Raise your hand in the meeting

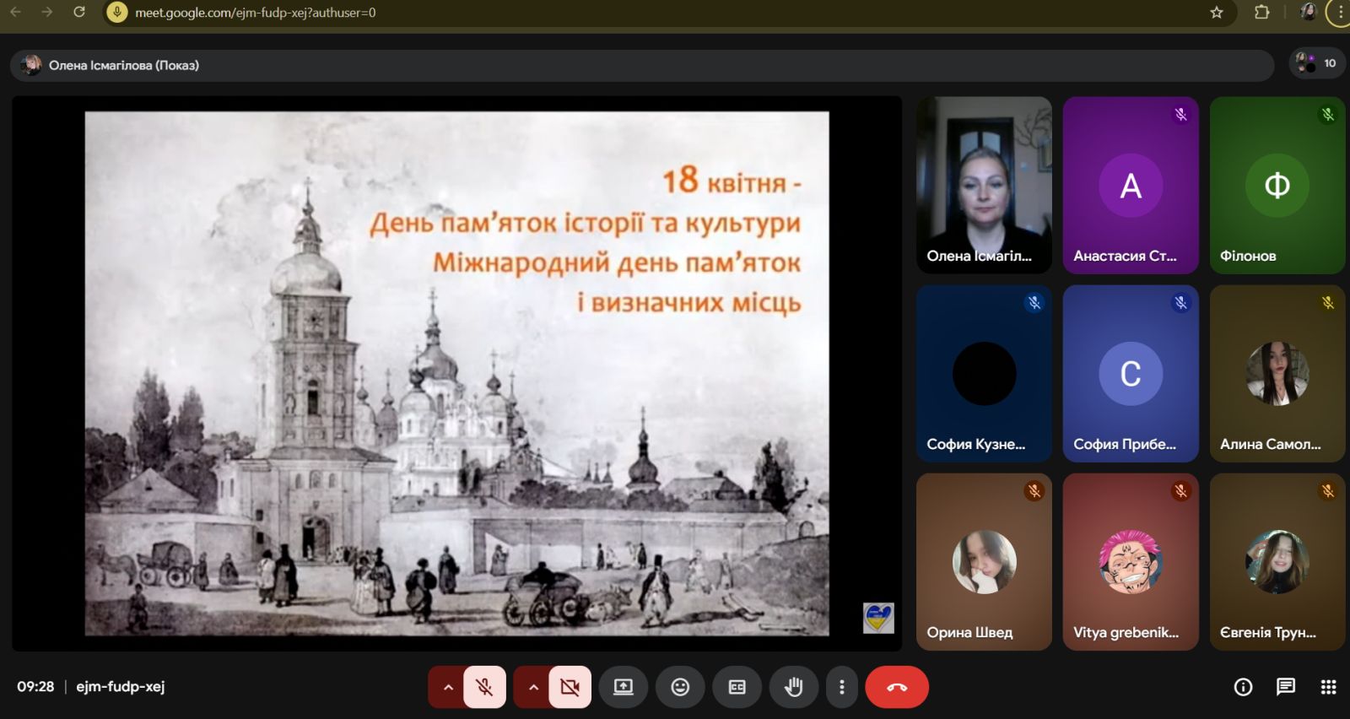(x=793, y=687)
